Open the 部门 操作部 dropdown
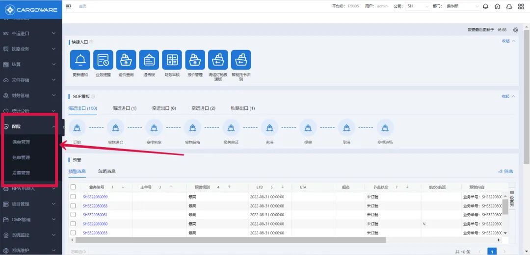Viewport: 530px width, 255px height. [462, 6]
